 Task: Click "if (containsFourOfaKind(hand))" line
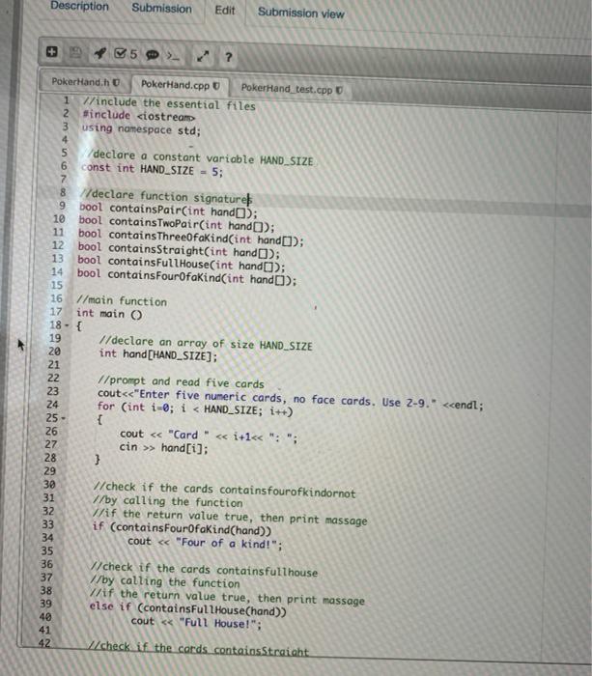[182, 528]
